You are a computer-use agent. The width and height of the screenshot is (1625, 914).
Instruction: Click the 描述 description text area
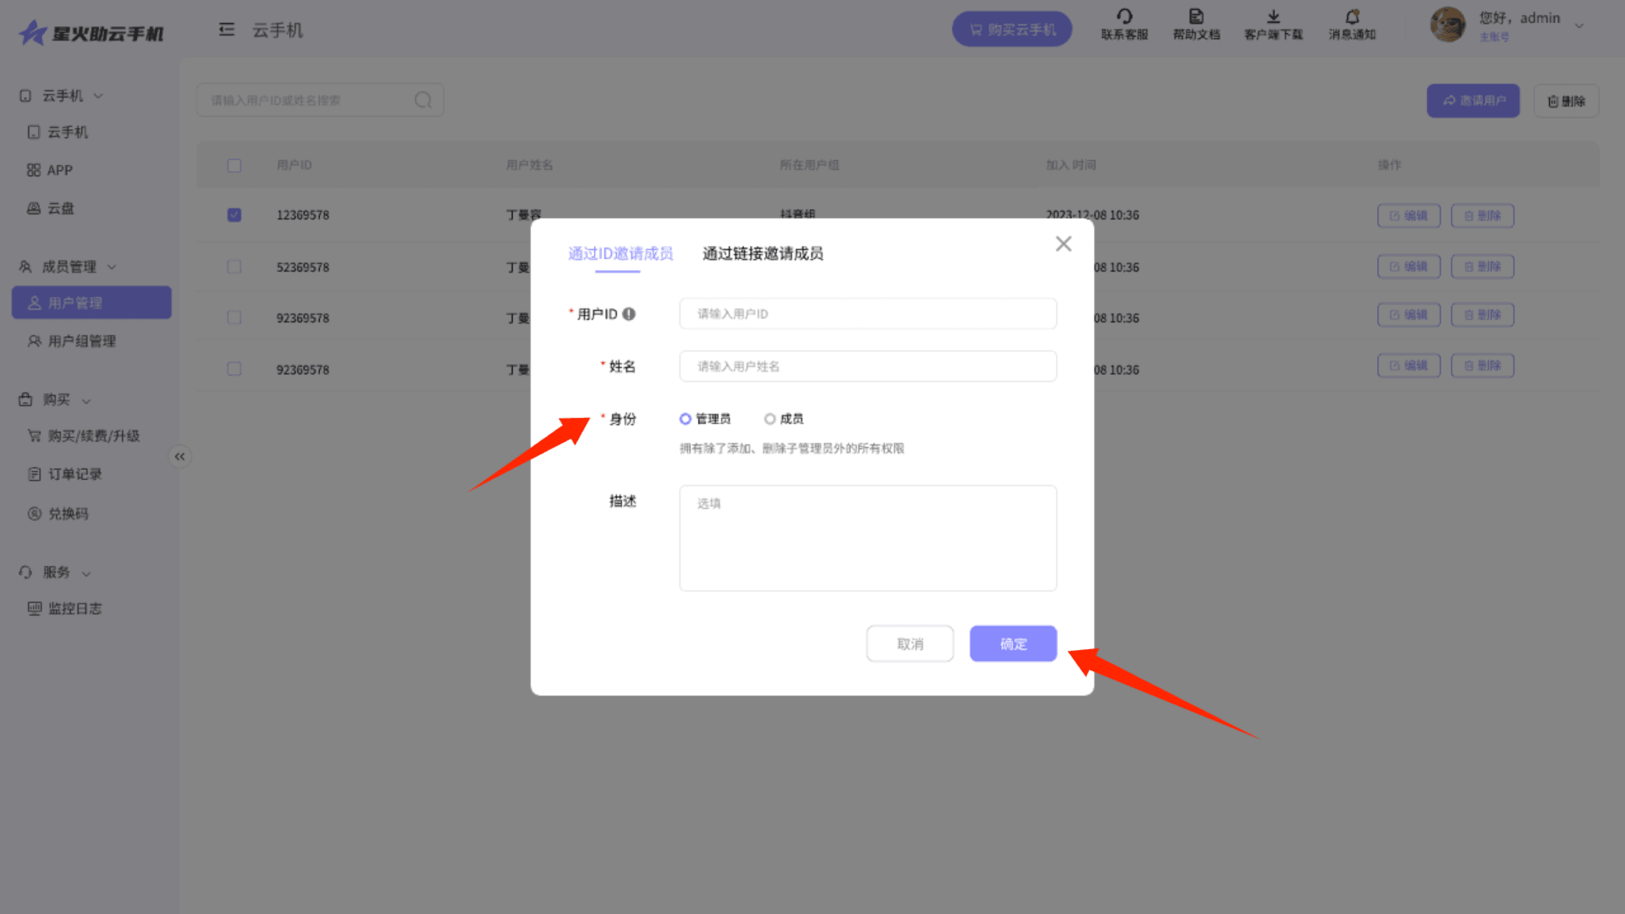(x=868, y=538)
